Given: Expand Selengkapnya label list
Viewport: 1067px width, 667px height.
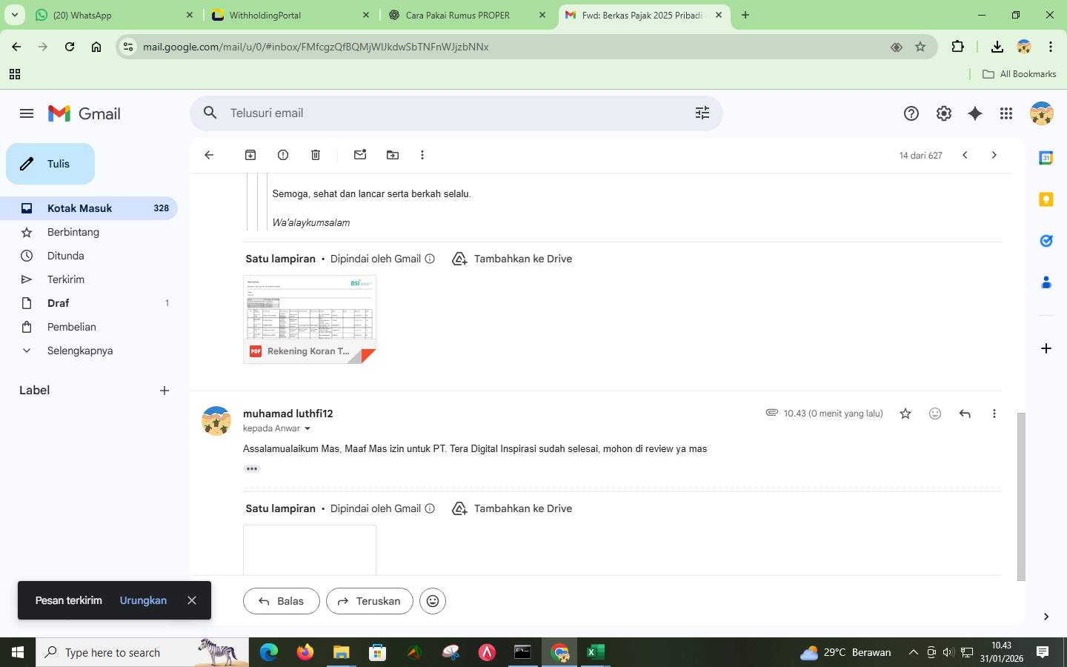Looking at the screenshot, I should click(x=80, y=350).
